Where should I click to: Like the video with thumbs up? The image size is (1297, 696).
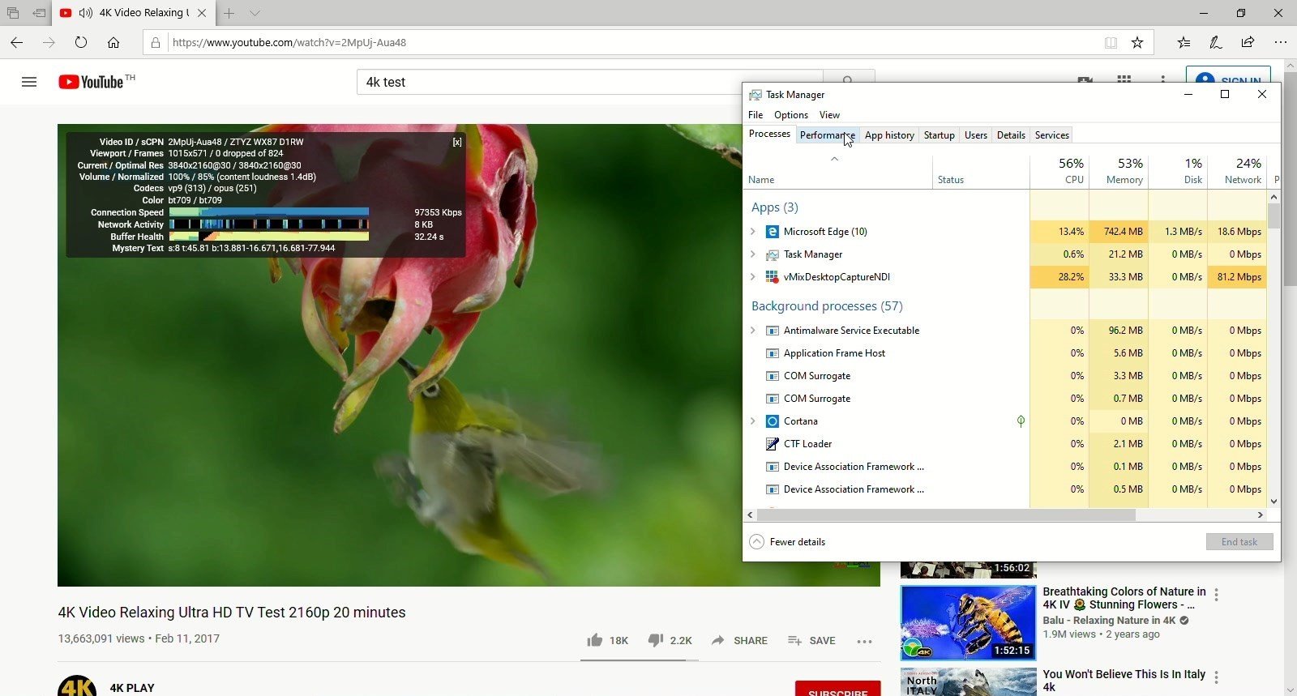tap(595, 640)
